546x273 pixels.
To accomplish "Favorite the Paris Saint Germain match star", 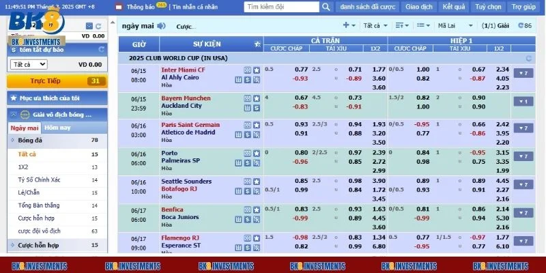I will [x=257, y=125].
